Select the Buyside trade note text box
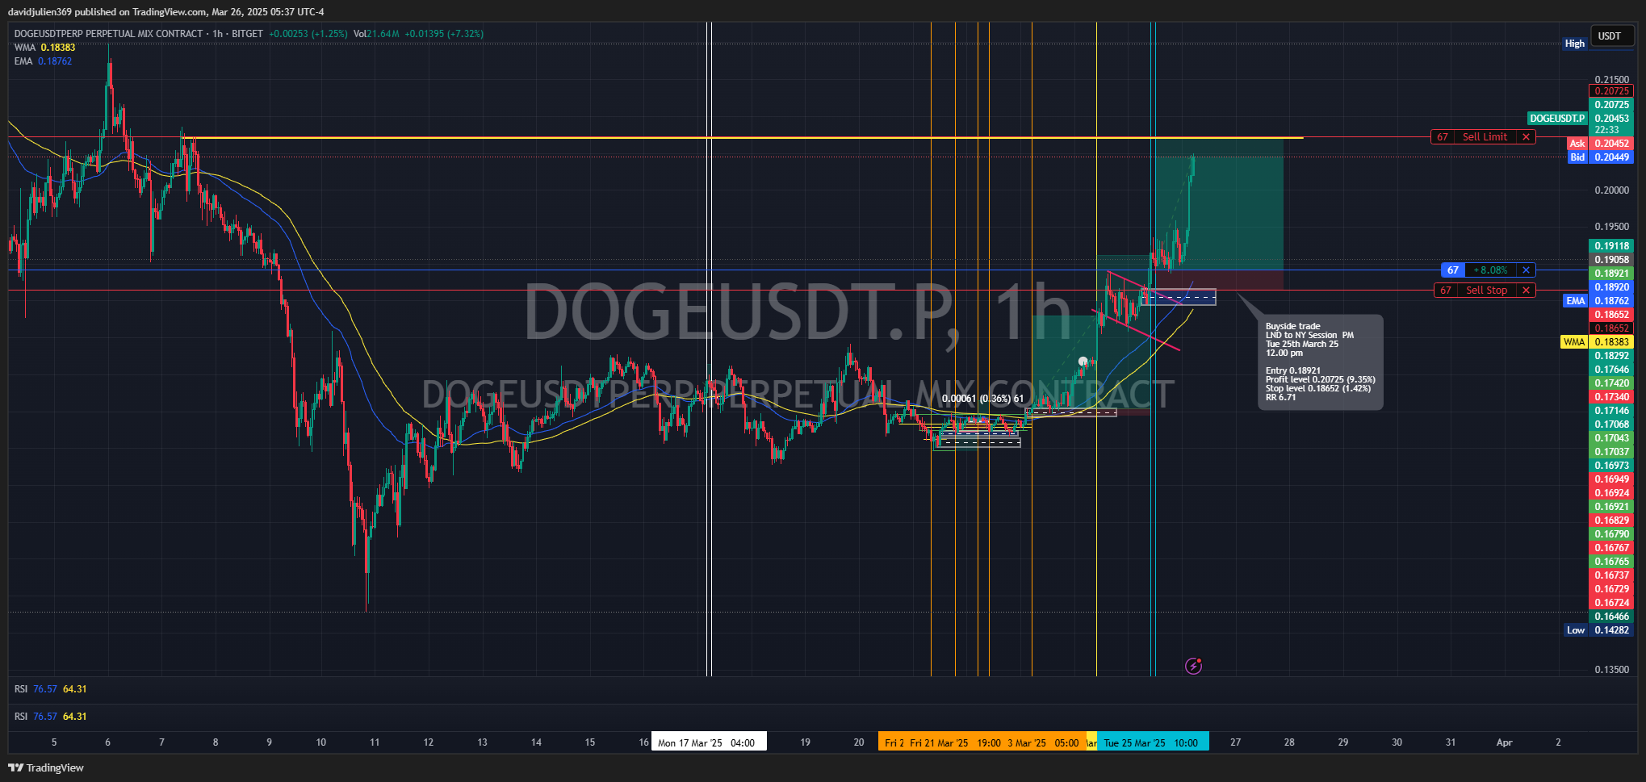Screen dimensions: 1646x782 point(1320,362)
